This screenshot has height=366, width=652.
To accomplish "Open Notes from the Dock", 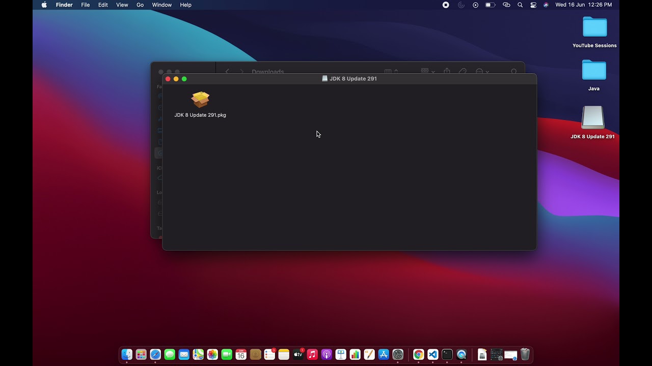I will tap(284, 354).
